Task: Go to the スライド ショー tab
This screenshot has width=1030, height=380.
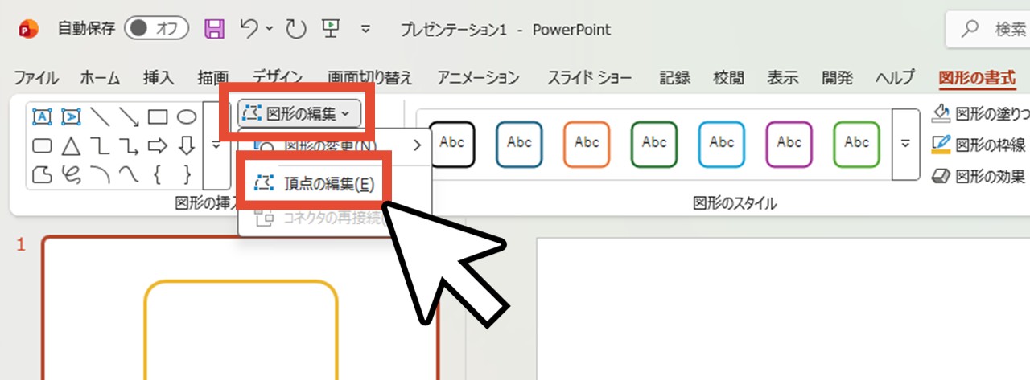Action: pyautogui.click(x=589, y=78)
